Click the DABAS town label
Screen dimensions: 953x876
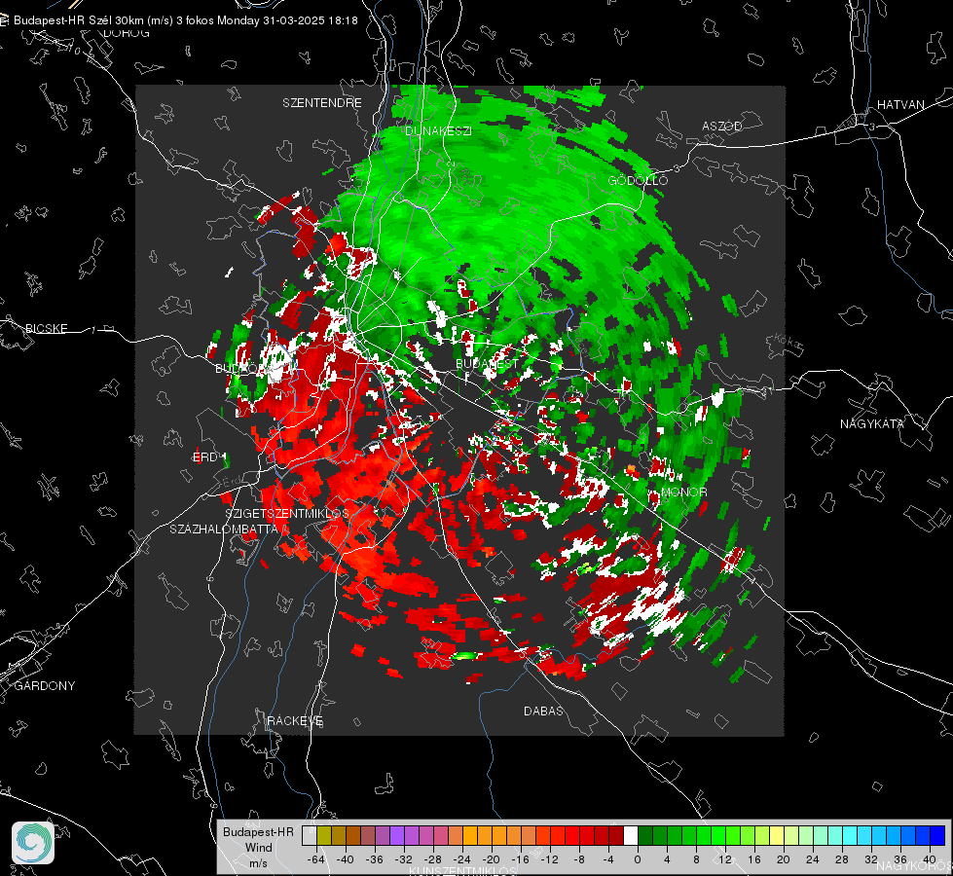543,711
